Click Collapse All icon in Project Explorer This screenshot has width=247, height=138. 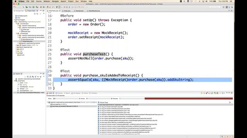[35, 14]
